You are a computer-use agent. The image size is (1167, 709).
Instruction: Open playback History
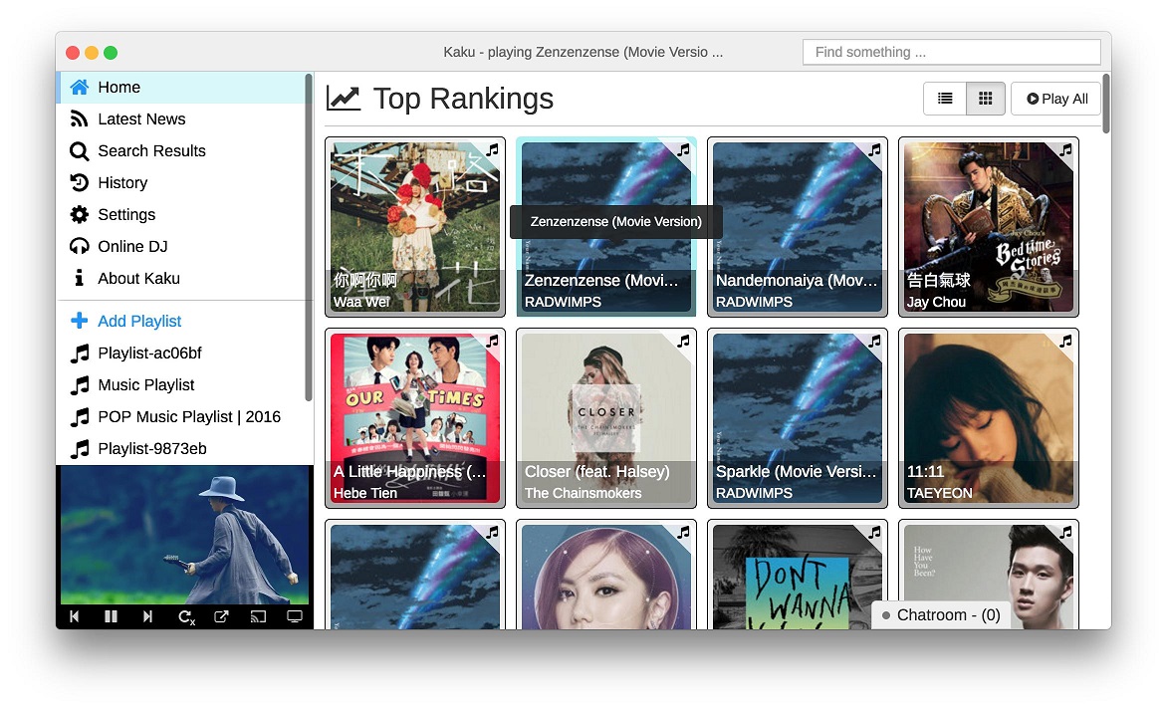[122, 183]
